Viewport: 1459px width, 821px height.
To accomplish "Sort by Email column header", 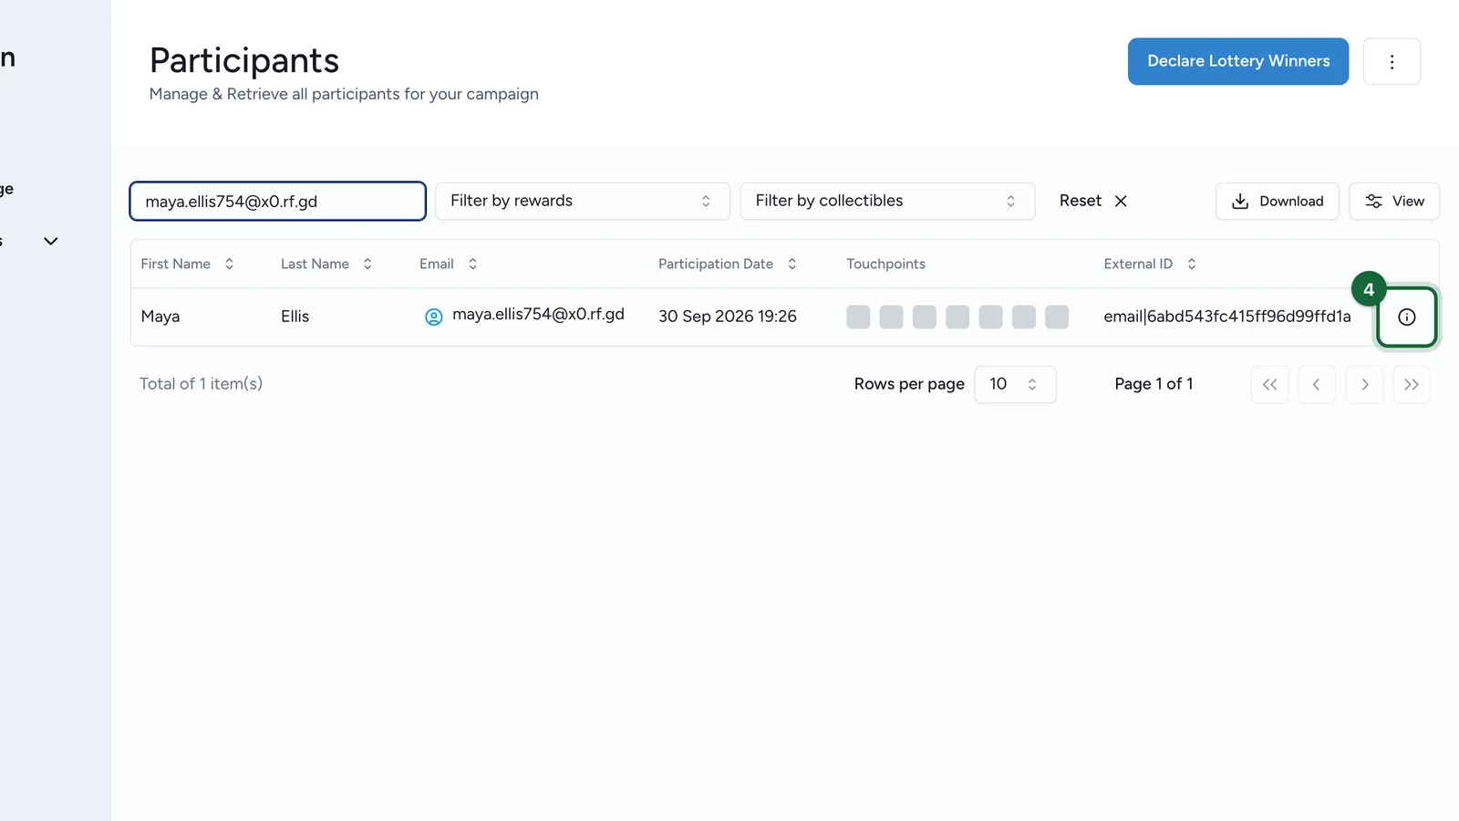I will (x=449, y=264).
